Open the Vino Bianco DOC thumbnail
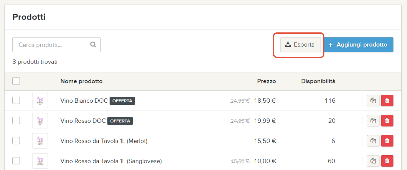This screenshot has width=407, height=170. pyautogui.click(x=40, y=101)
